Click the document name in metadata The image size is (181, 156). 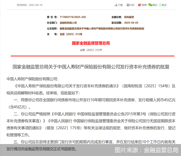click(102, 29)
